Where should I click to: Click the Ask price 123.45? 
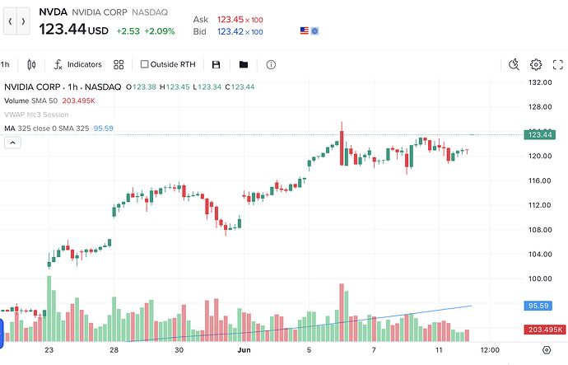pos(230,20)
